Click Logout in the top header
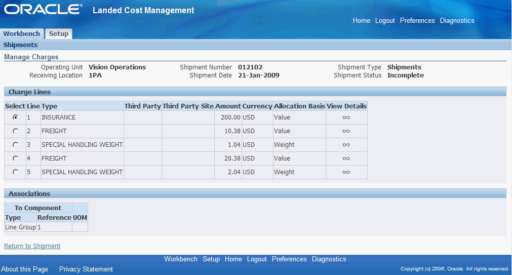Screen dimensions: 512x275 click(385, 21)
